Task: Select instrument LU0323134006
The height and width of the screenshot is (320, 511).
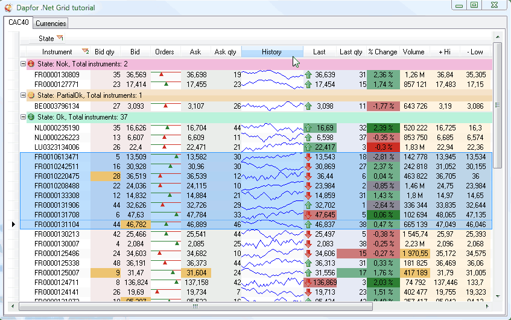Action: click(57, 147)
